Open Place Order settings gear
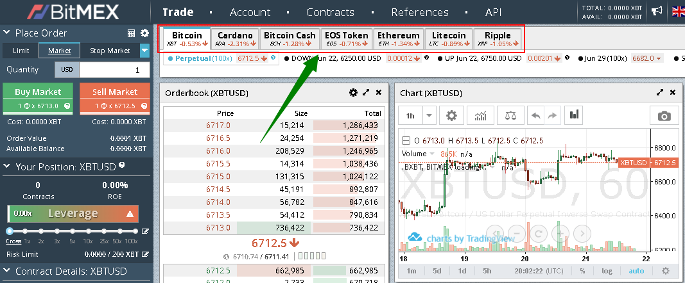This screenshot has height=283, width=685. [x=144, y=33]
